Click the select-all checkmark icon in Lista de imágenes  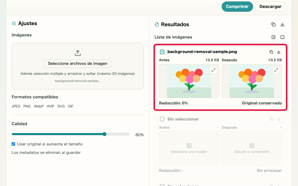click(x=273, y=37)
